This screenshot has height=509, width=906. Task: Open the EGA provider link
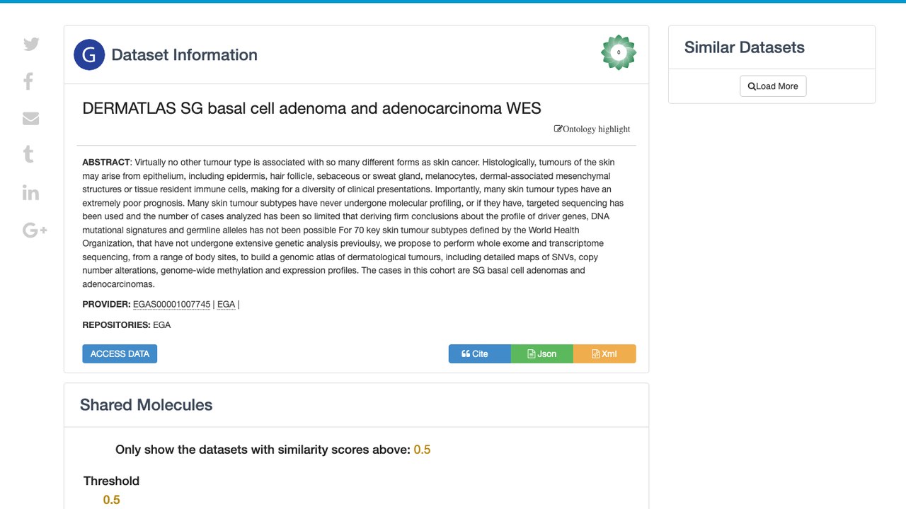tap(226, 304)
